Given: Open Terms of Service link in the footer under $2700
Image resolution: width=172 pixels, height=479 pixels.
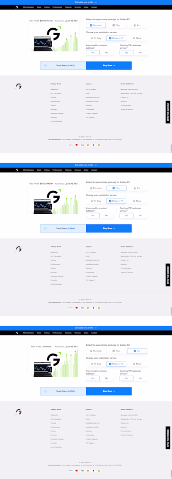Looking at the screenshot, I should 127,435.
